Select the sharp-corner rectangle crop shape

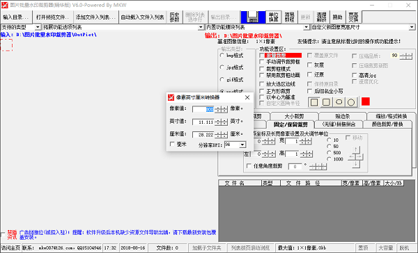[314, 102]
